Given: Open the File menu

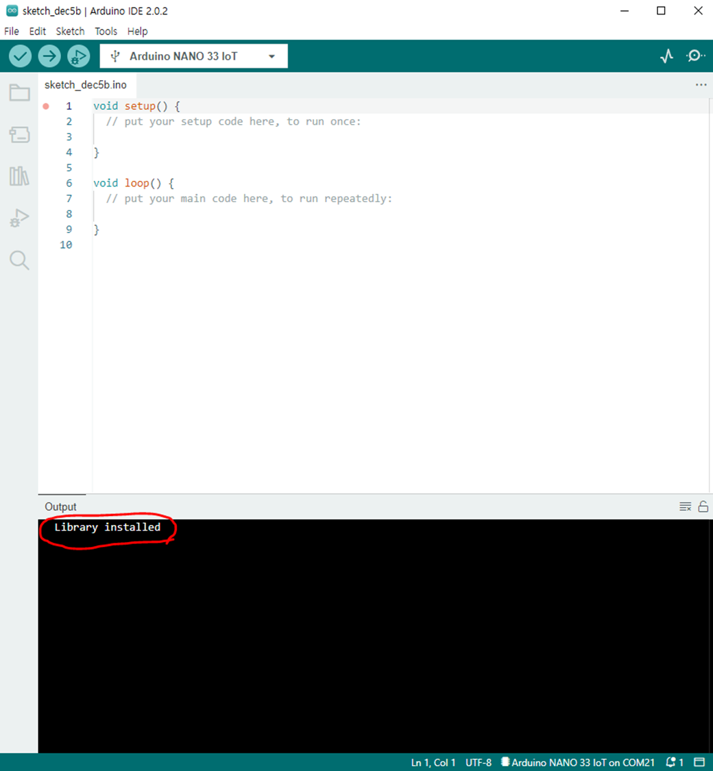Looking at the screenshot, I should pos(11,31).
